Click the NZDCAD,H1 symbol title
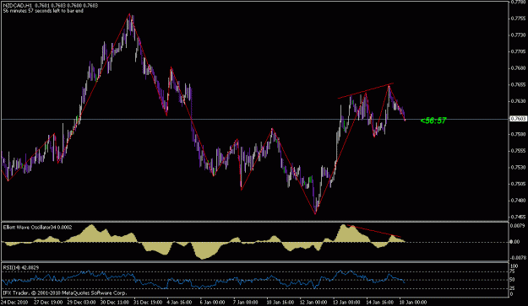 [x=18, y=5]
